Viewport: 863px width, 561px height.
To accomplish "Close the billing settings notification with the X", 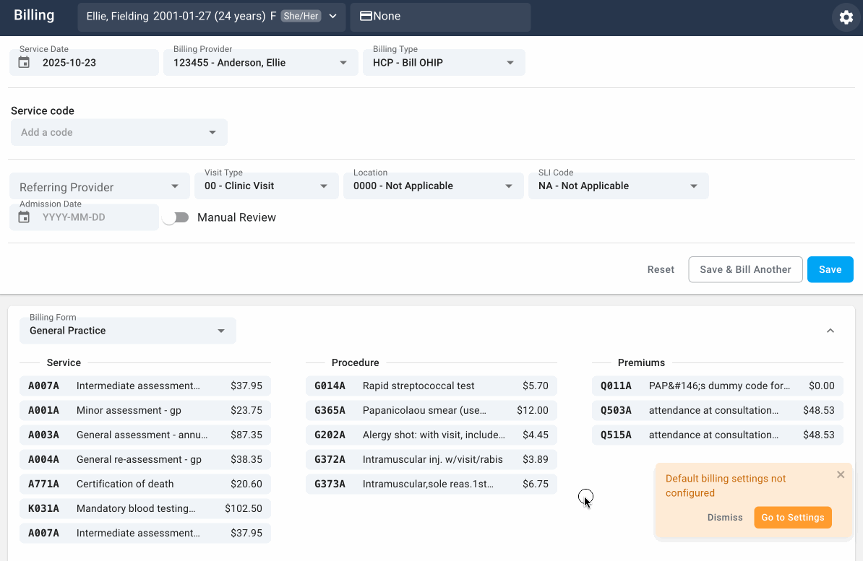I will point(840,474).
